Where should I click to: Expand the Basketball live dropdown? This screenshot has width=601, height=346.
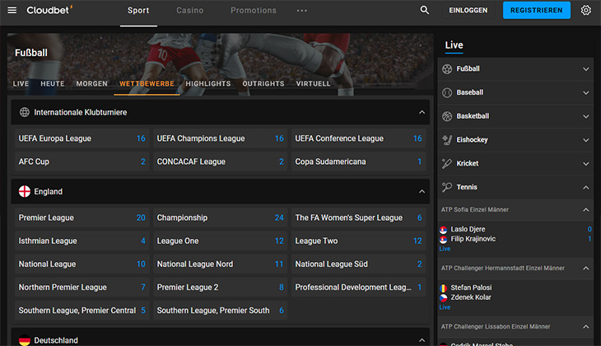pyautogui.click(x=585, y=117)
